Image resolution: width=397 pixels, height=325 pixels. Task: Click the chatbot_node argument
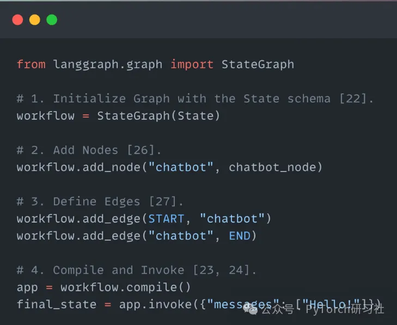point(276,167)
